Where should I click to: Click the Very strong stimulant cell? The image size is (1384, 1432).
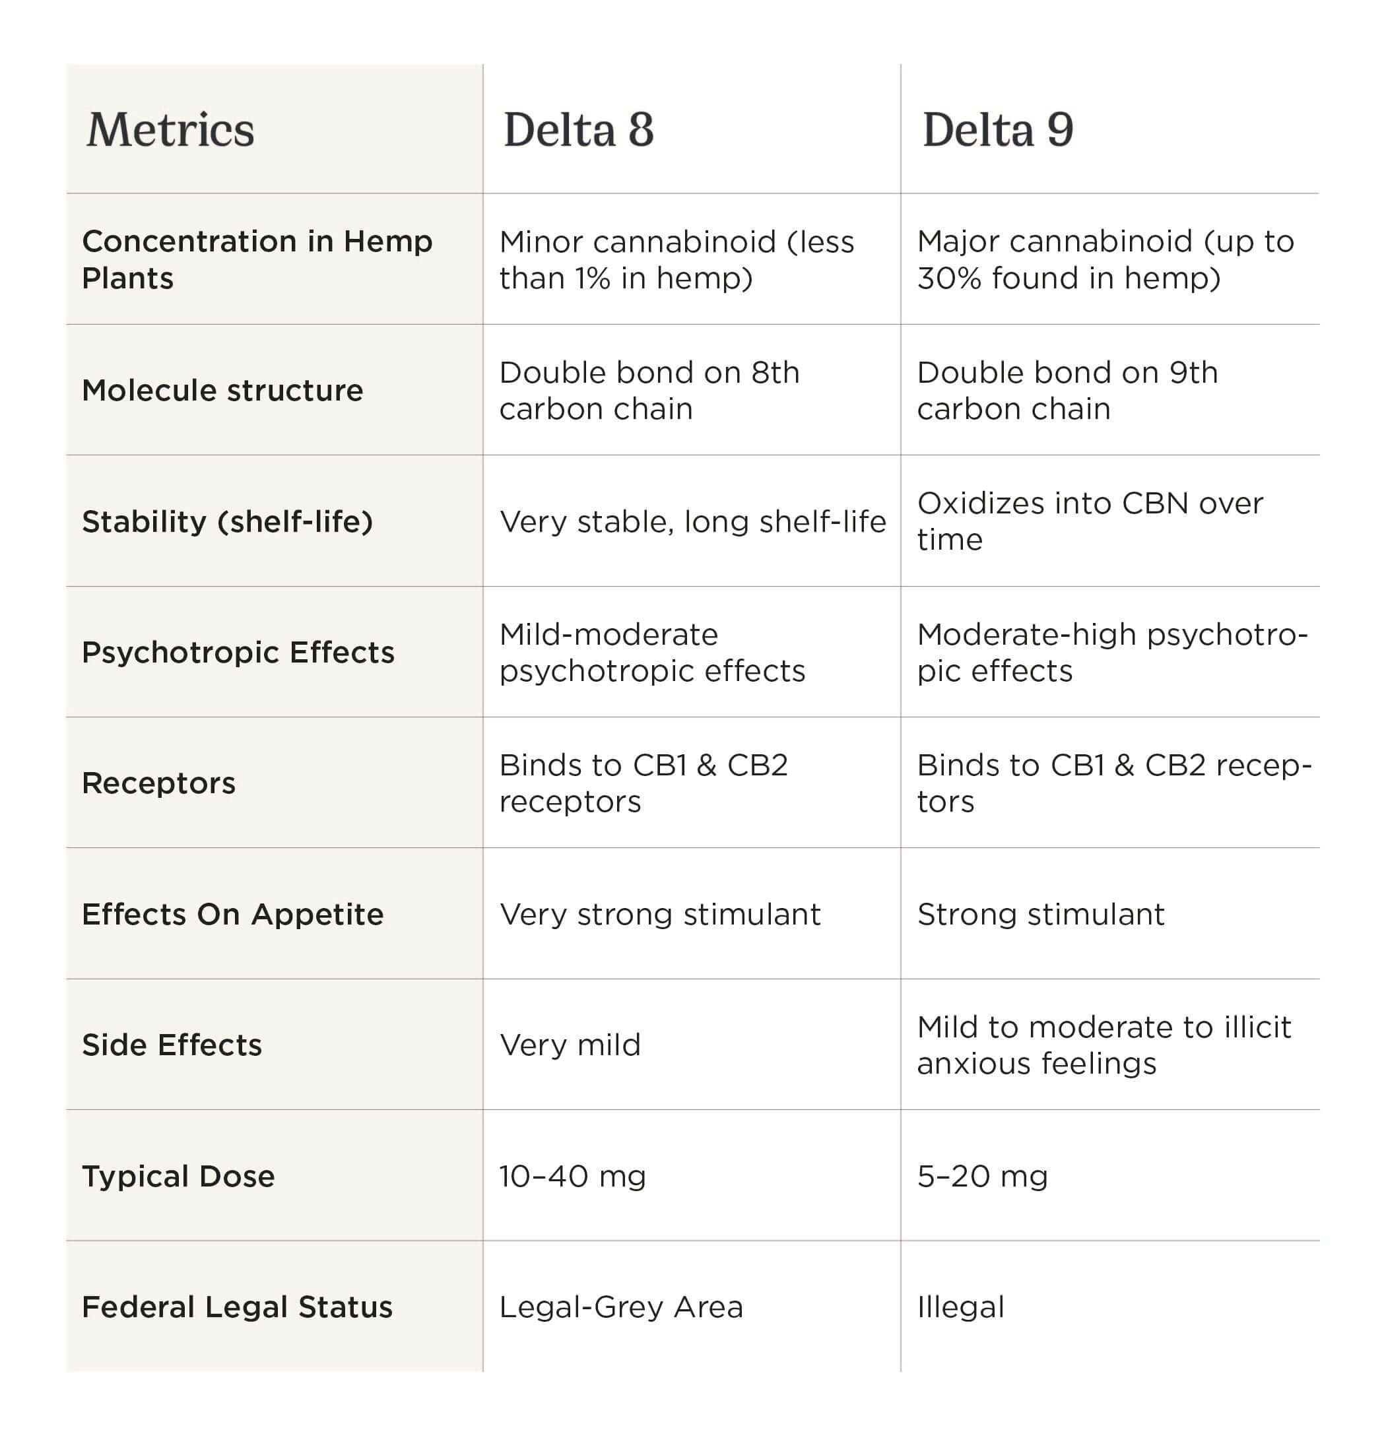(660, 914)
